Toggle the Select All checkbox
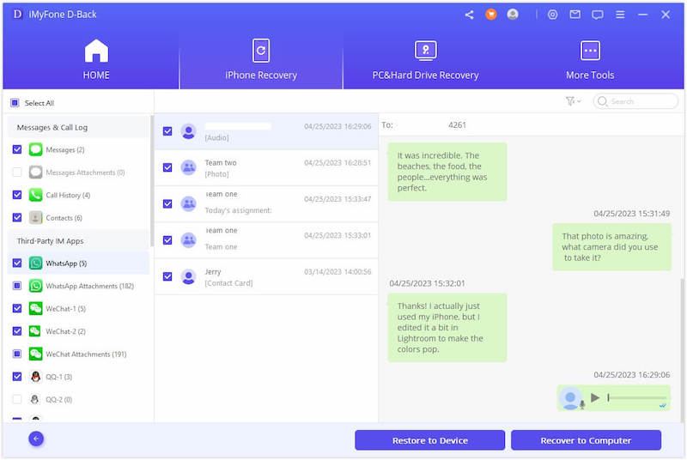Viewport: 687px width, 460px height. click(x=15, y=103)
